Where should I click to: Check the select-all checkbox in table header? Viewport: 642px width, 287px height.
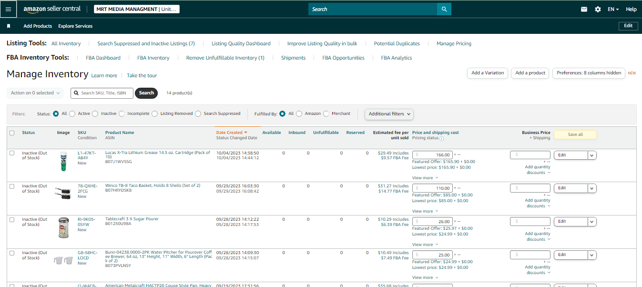pyautogui.click(x=12, y=133)
